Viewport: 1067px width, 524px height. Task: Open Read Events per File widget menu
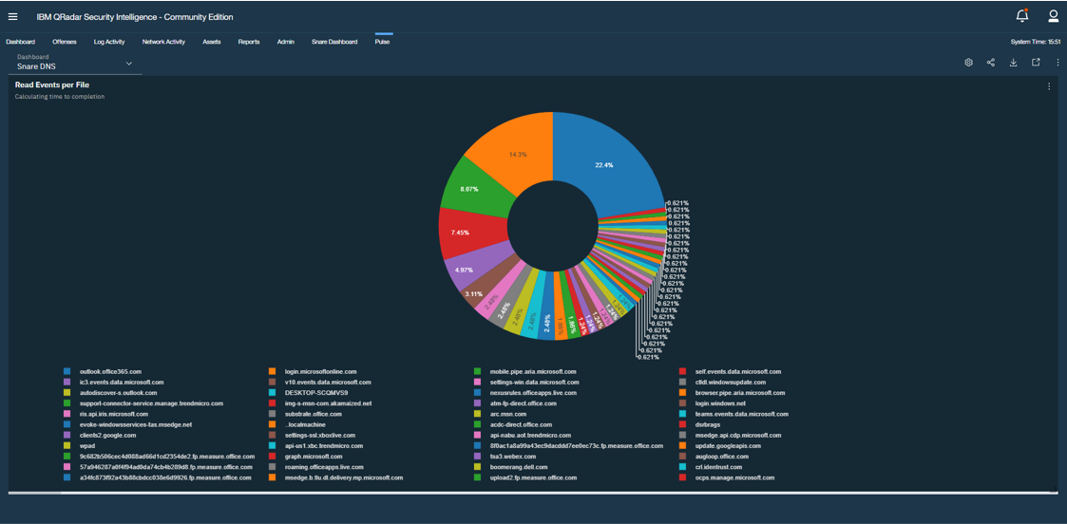[1048, 86]
